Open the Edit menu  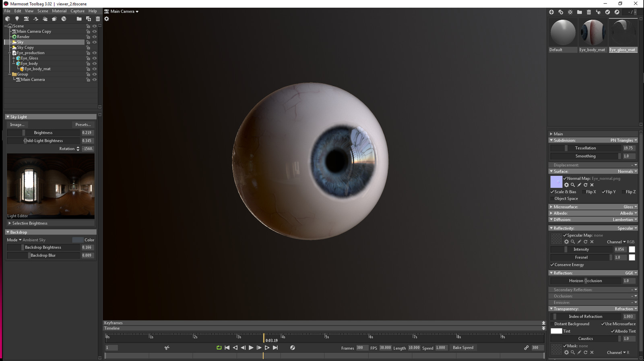(18, 11)
